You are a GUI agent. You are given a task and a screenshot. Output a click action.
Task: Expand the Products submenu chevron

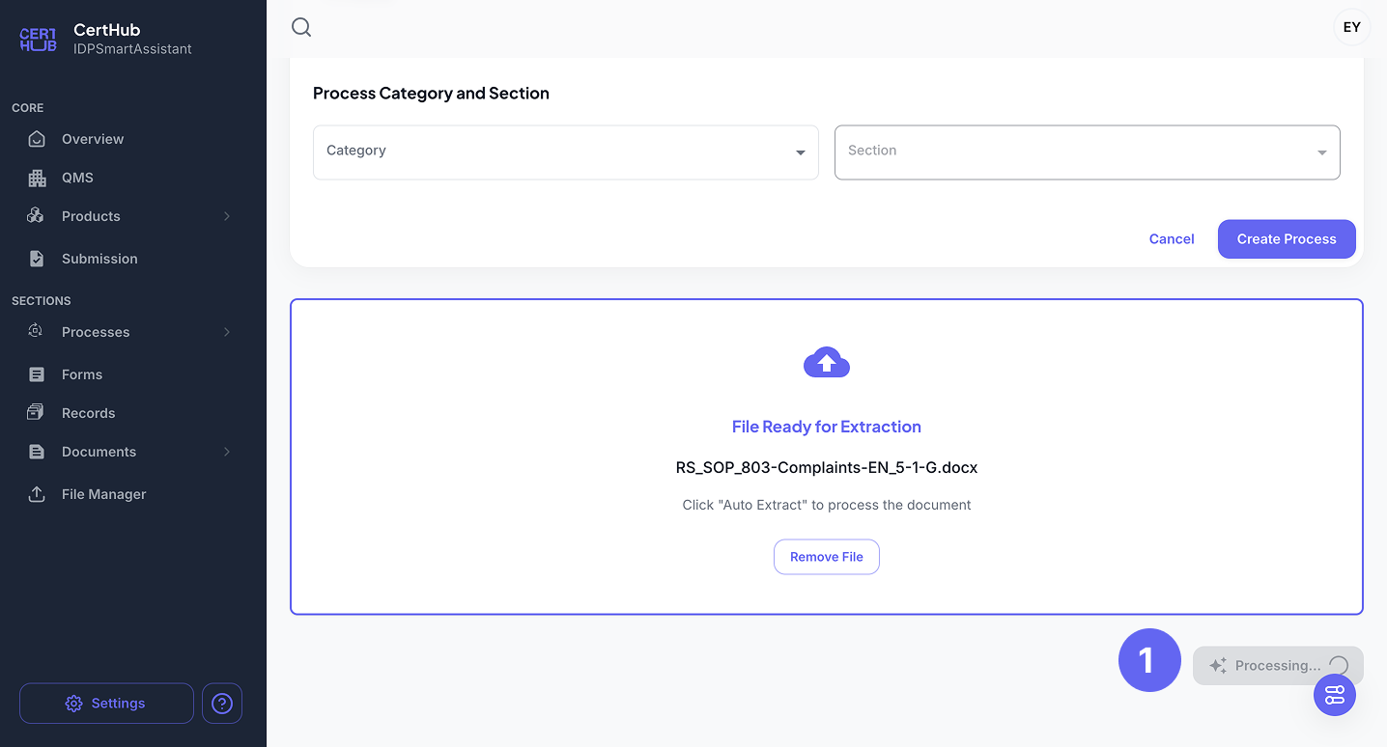point(227,216)
